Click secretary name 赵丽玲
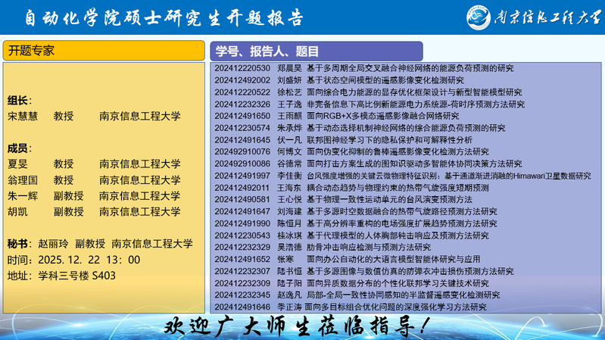This screenshot has width=605, height=340. coord(53,244)
